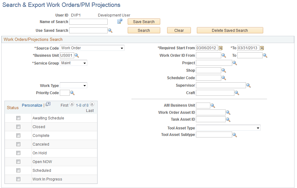
Task: Check the Work In Progress status
Action: [18, 179]
